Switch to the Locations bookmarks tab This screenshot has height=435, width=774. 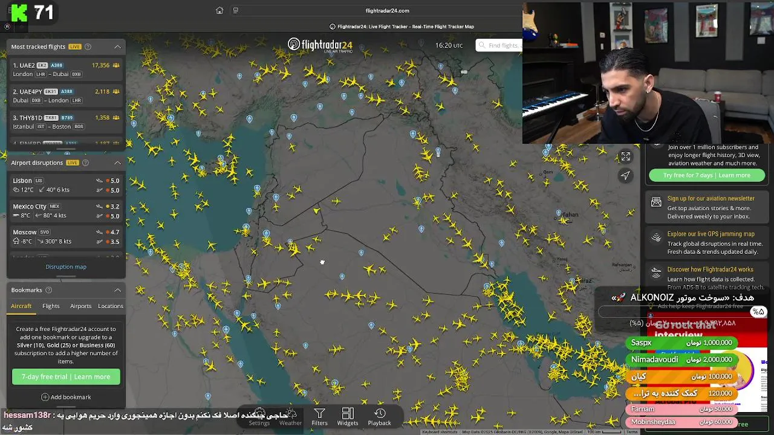(x=111, y=306)
